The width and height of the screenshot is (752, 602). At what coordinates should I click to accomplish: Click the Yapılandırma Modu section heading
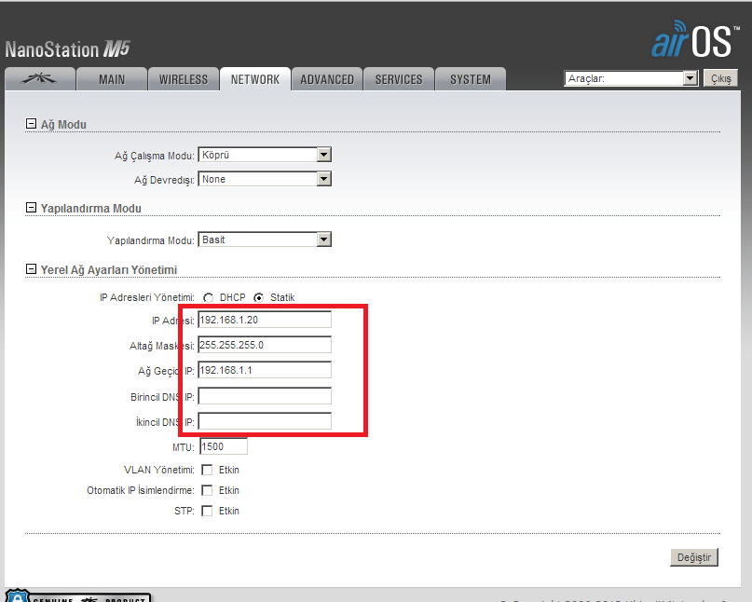click(x=91, y=209)
